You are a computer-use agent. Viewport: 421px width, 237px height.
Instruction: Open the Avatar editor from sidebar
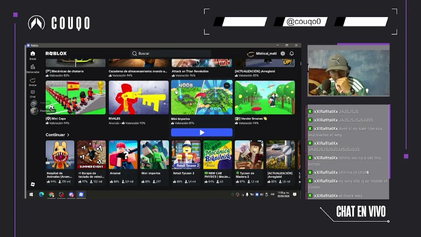pos(33,80)
